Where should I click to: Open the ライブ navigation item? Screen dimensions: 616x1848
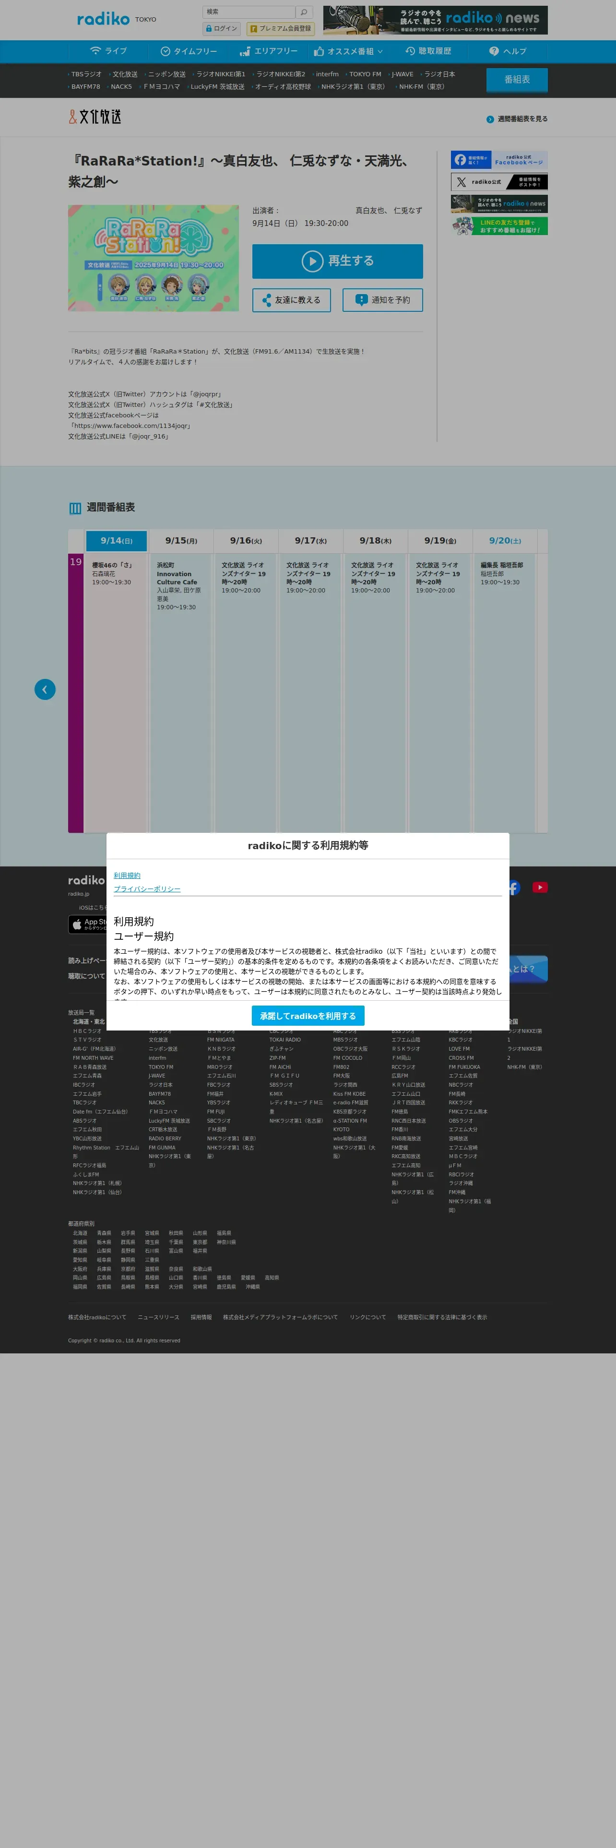[x=108, y=52]
